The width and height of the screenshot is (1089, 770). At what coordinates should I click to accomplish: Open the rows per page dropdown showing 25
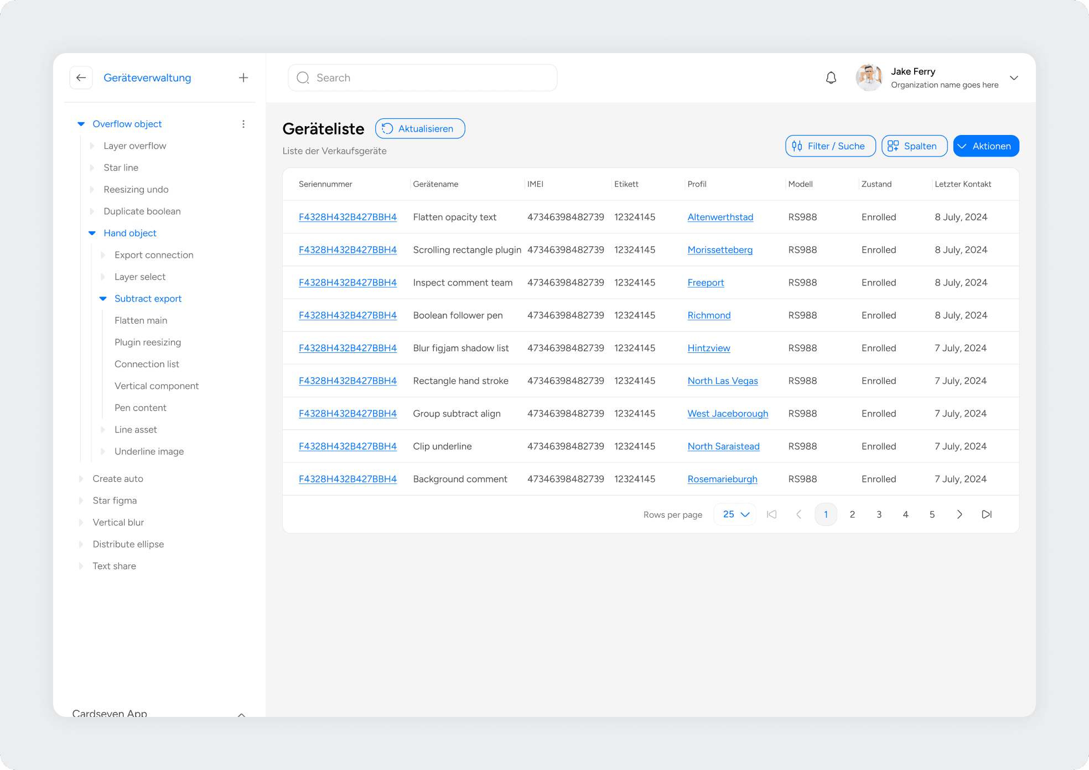click(x=735, y=514)
